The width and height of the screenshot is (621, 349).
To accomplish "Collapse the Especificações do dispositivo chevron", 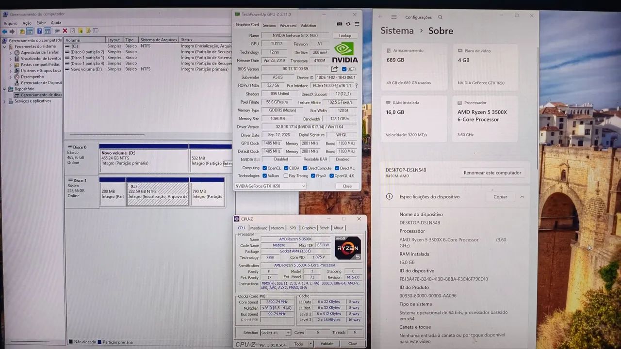I will coord(522,197).
